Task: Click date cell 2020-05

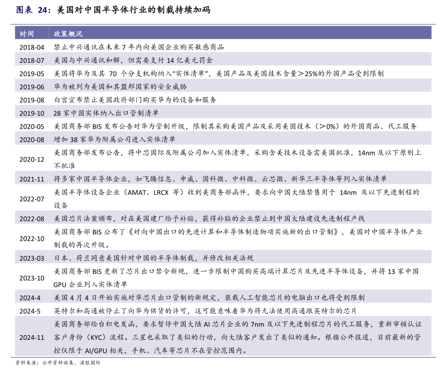Action: click(32, 126)
